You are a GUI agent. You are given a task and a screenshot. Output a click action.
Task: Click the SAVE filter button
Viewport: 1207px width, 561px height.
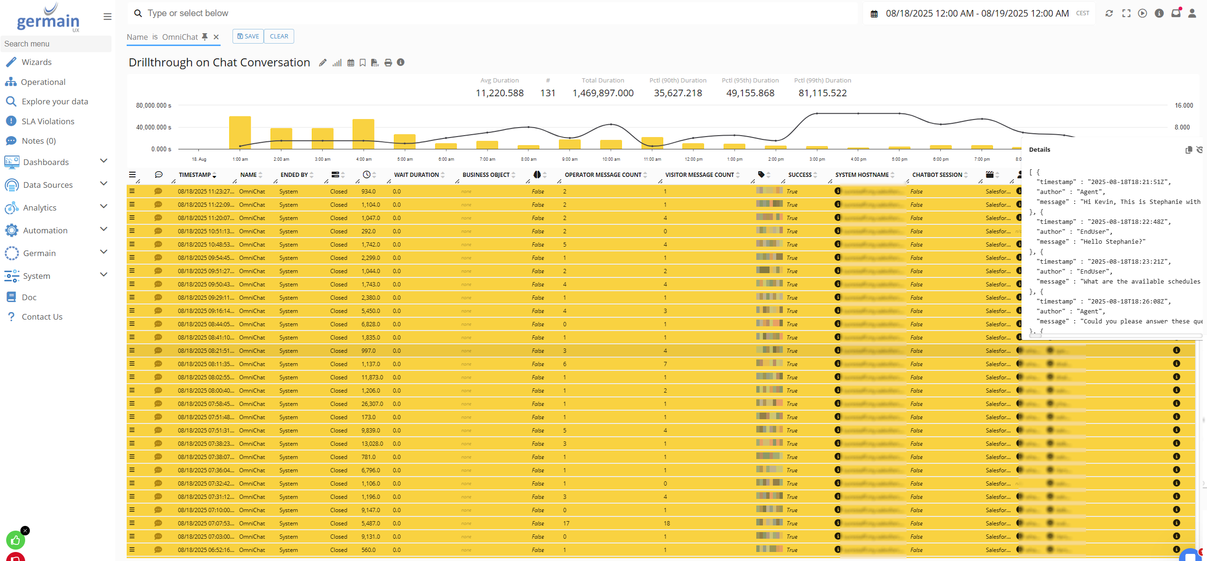[x=248, y=37]
